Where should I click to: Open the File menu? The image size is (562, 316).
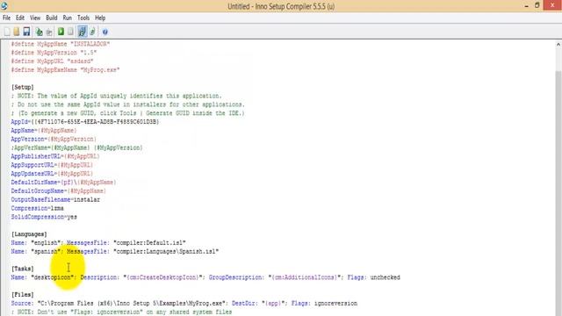click(6, 18)
